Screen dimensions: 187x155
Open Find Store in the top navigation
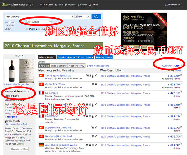(x=46, y=5)
